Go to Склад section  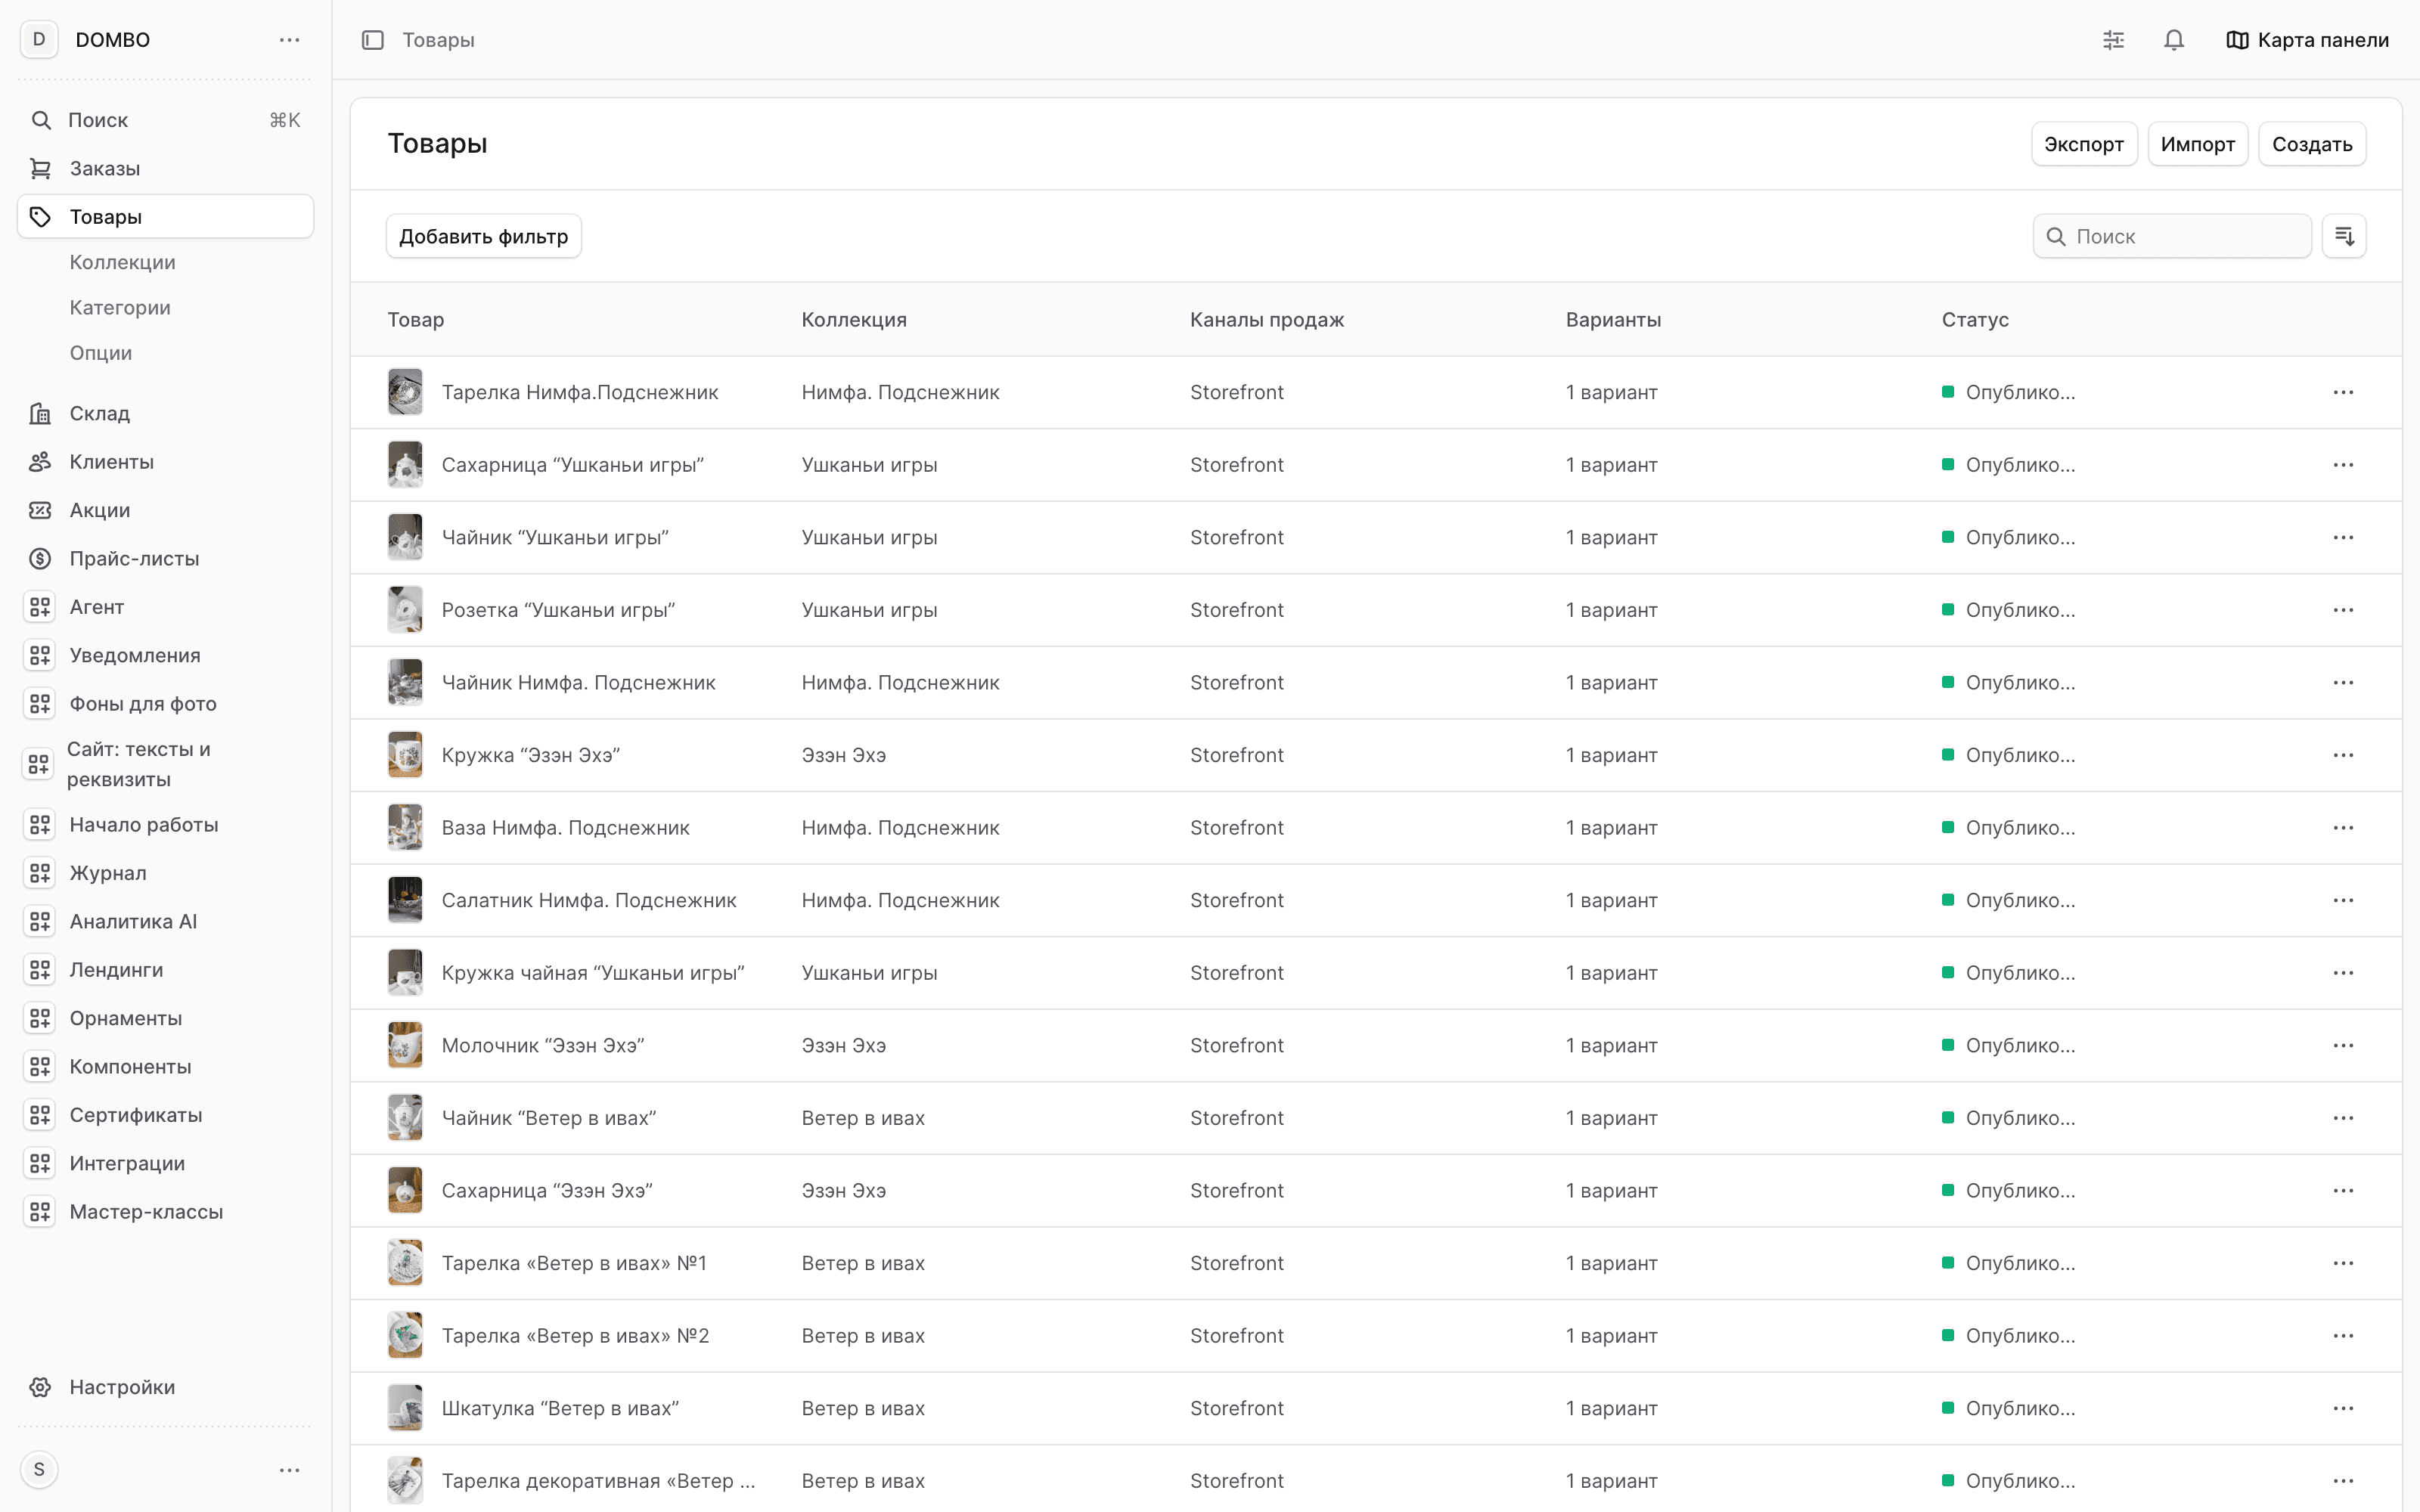pos(165,413)
